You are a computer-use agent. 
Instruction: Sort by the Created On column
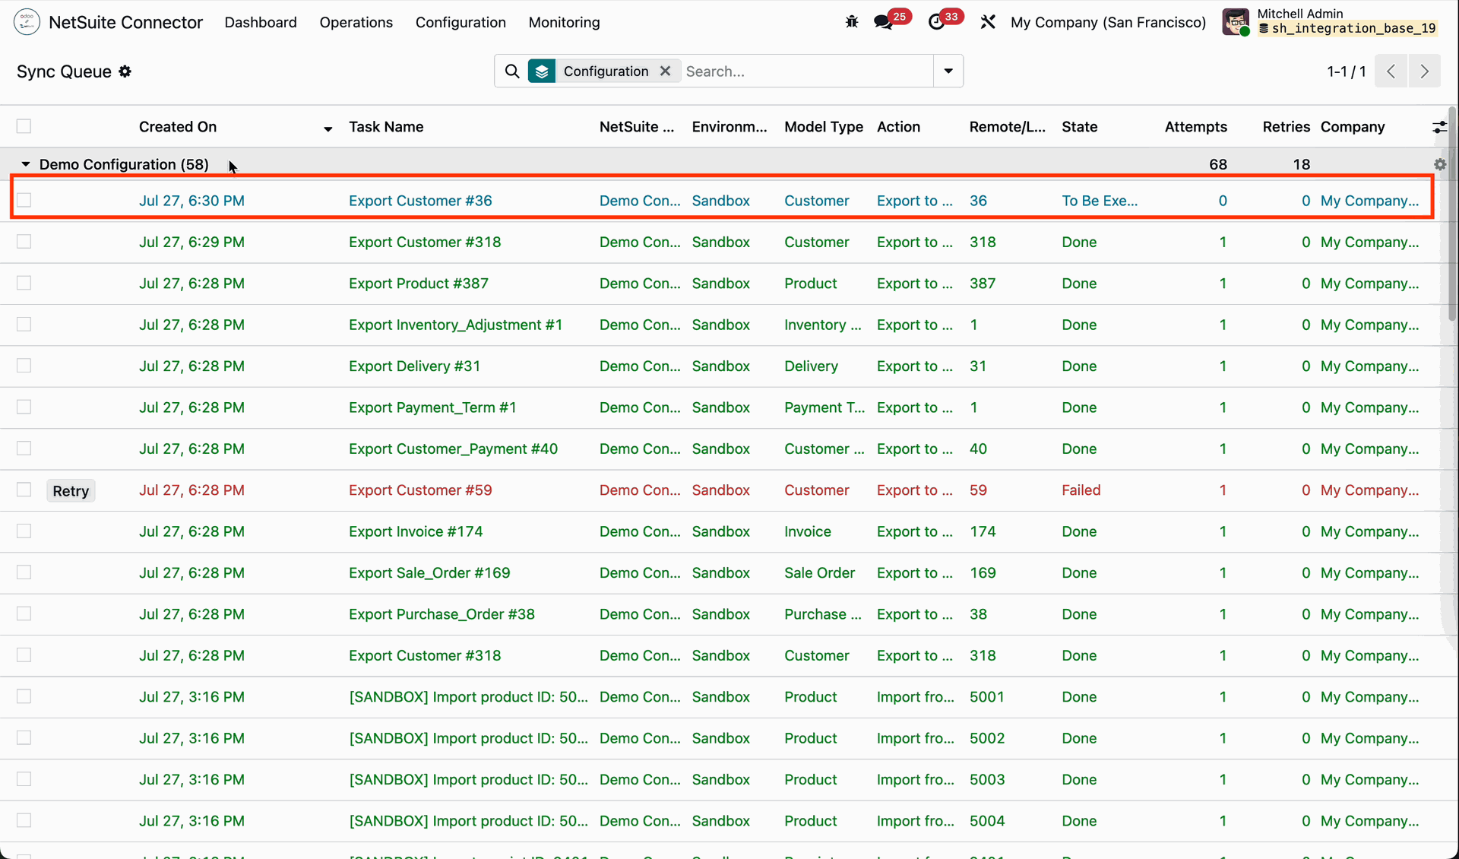click(x=178, y=127)
